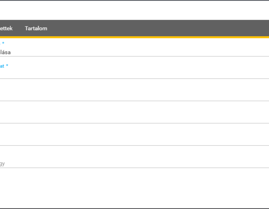The image size is (269, 209).
Task: Click the underline of the "lása" field
Action: pyautogui.click(x=134, y=56)
